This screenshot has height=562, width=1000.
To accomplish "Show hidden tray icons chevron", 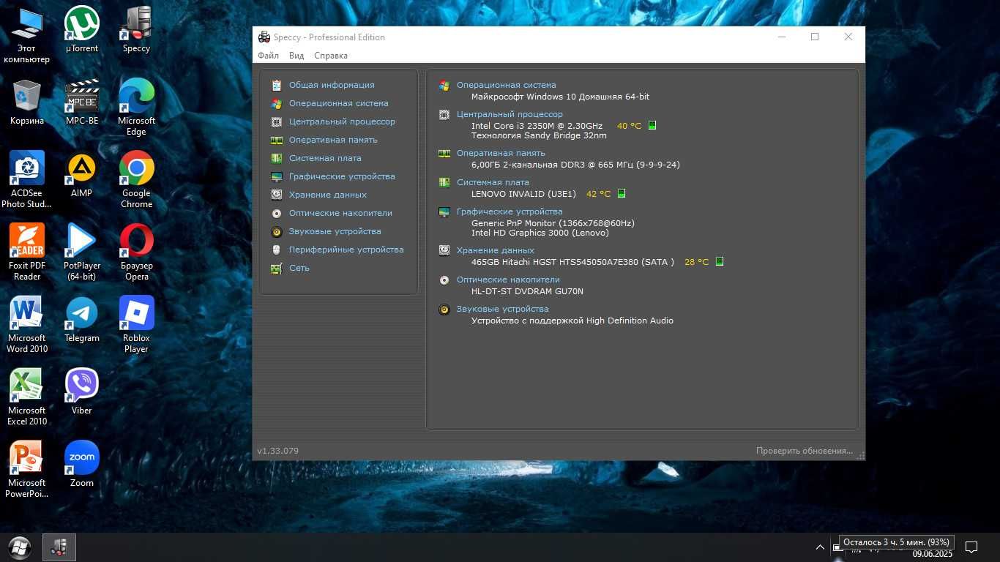I will 821,547.
